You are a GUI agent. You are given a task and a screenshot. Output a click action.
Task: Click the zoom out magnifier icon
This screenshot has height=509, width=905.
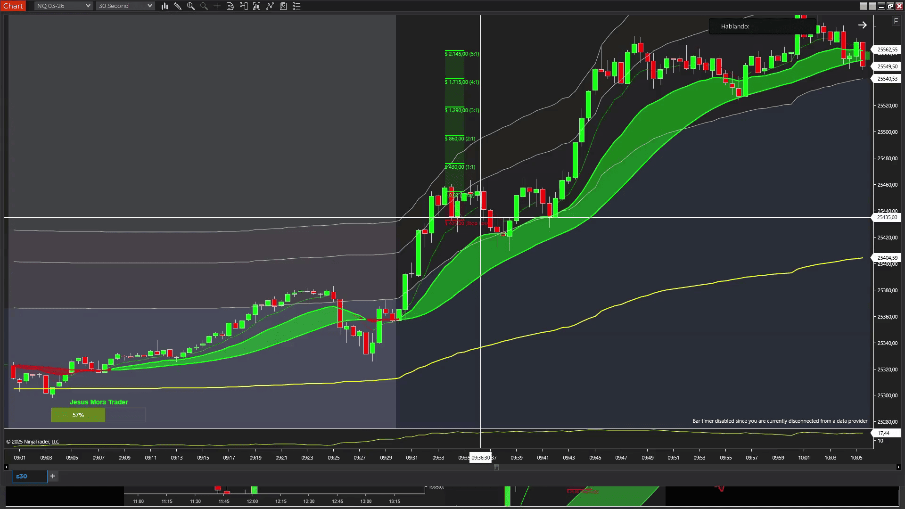coord(204,6)
